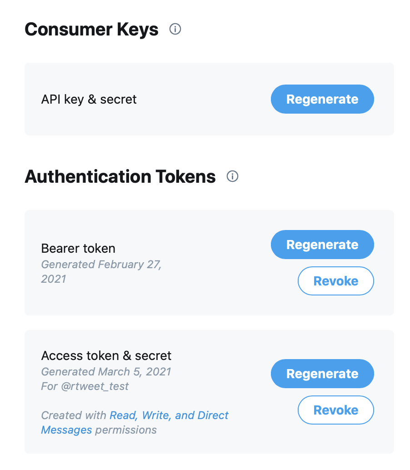410x470 pixels.
Task: Select the API key & secret label
Action: 89,99
